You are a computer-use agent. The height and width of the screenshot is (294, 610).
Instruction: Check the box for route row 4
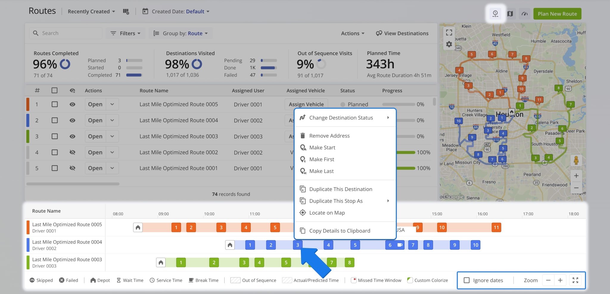point(55,152)
